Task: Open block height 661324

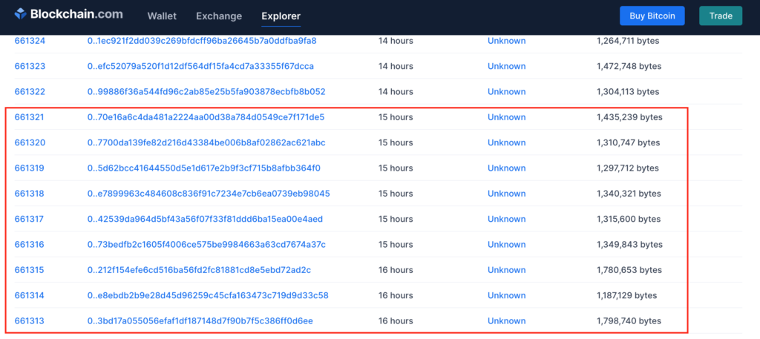Action: [30, 41]
